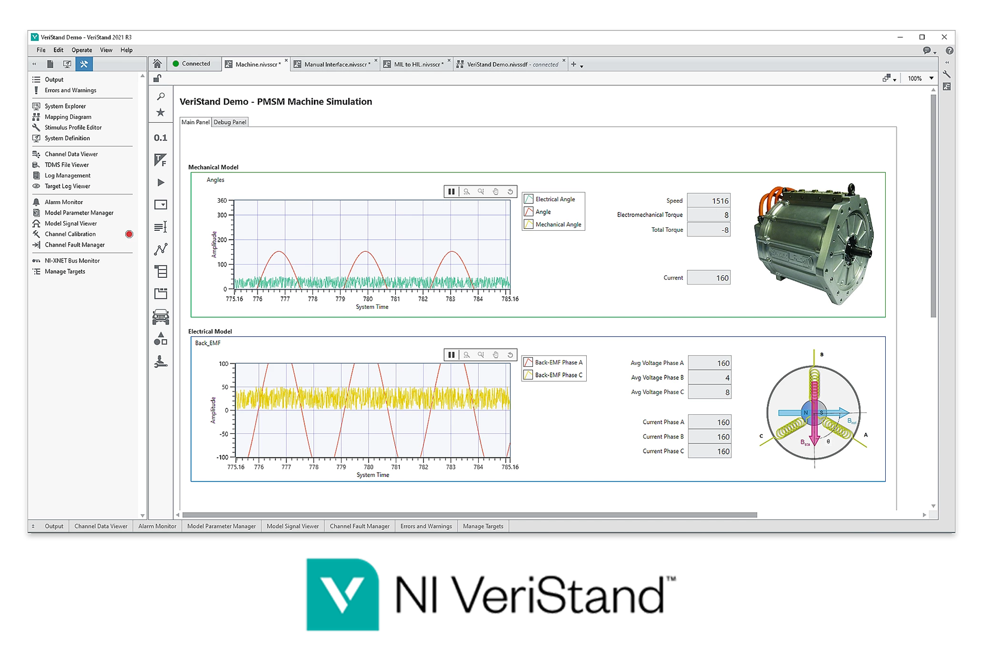The width and height of the screenshot is (983, 655).
Task: Open the search magnifier in the palette
Action: 161,96
